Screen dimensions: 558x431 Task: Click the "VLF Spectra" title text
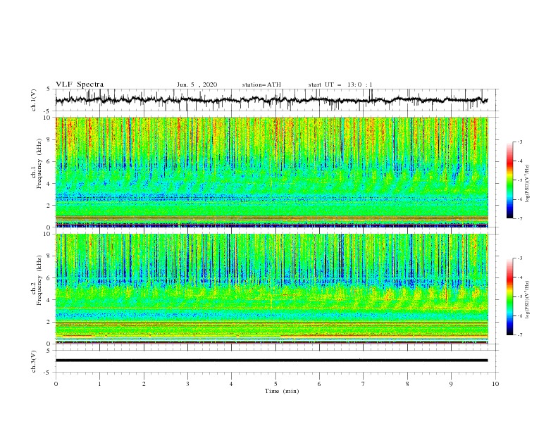[80, 85]
